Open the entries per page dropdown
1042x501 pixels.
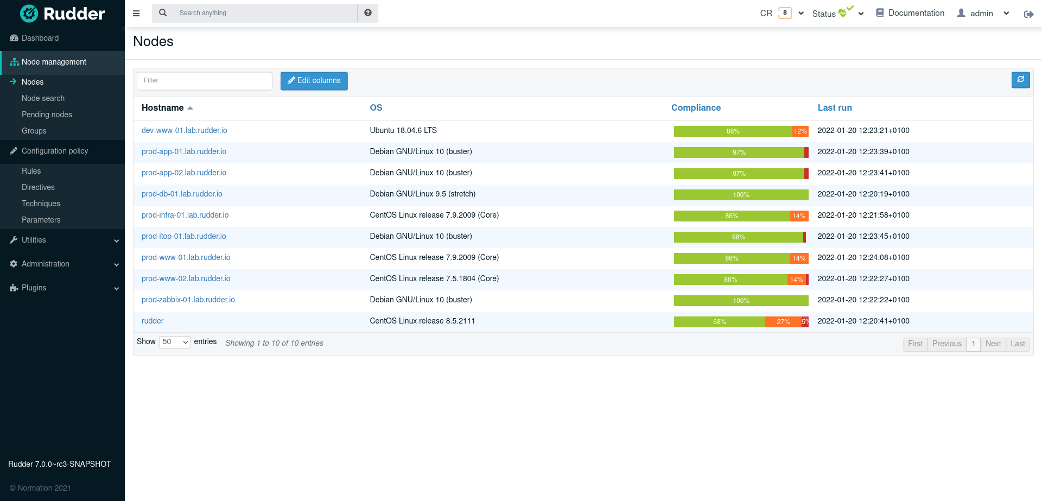[174, 342]
